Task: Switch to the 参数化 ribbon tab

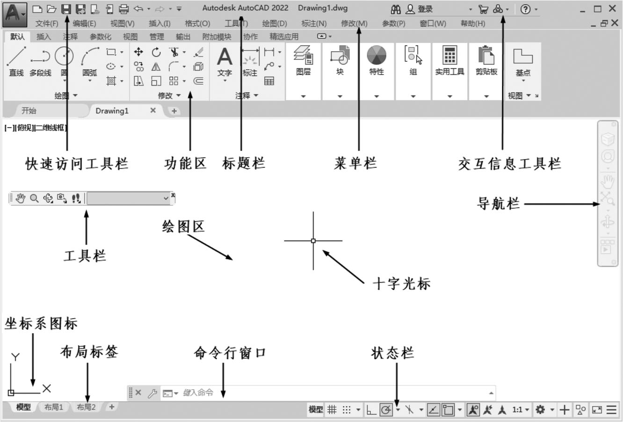Action: click(x=101, y=36)
